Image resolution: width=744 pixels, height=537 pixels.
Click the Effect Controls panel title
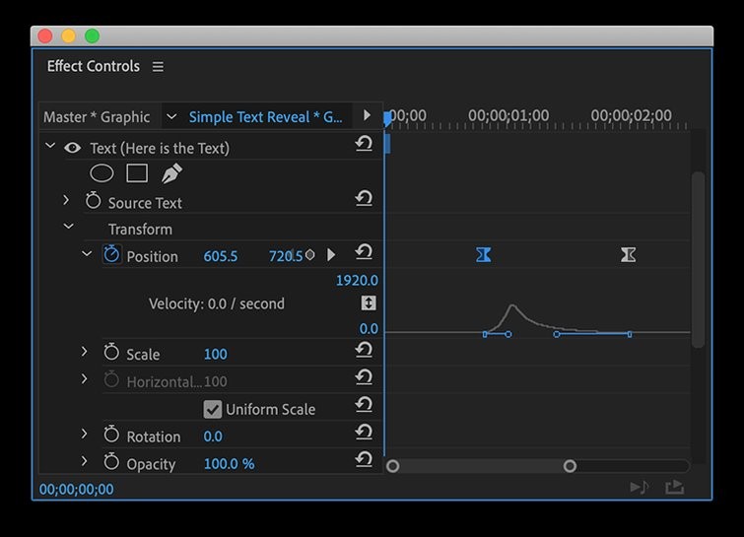[x=94, y=66]
